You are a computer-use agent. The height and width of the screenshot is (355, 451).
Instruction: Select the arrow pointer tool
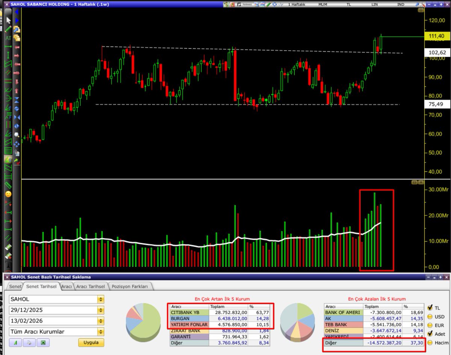(8, 21)
